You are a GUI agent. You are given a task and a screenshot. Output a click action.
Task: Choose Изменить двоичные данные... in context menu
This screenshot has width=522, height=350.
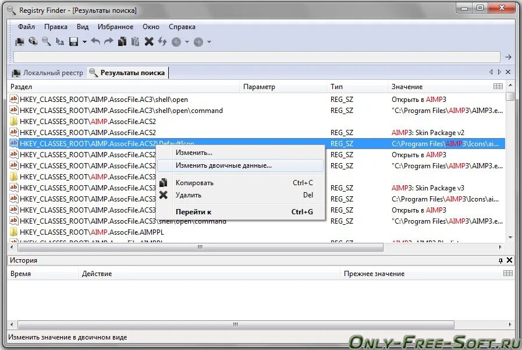coord(240,165)
